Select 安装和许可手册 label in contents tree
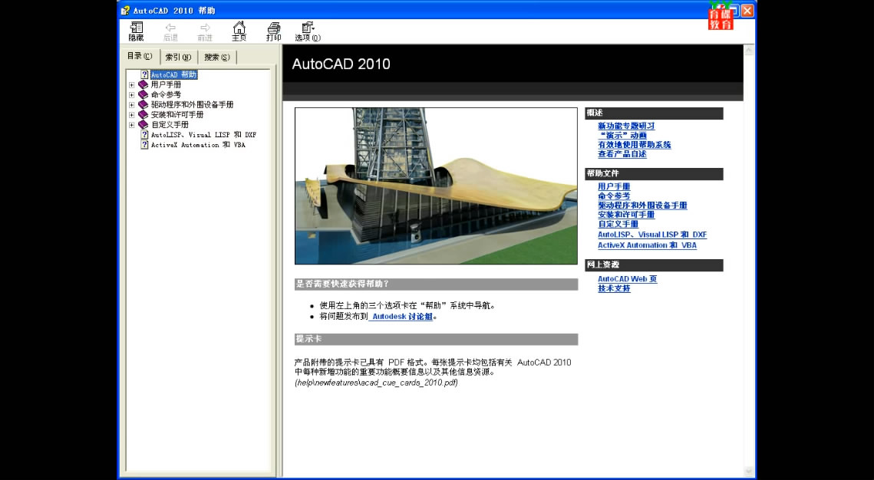The image size is (874, 480). click(176, 115)
